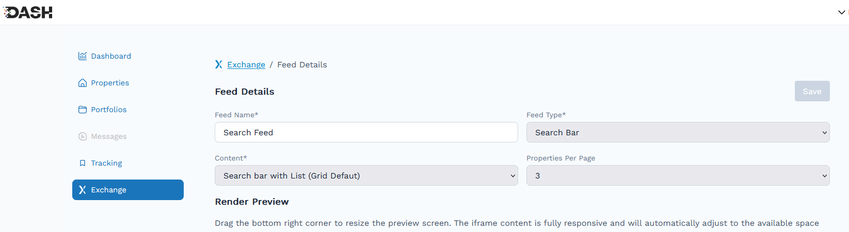849x232 pixels.
Task: Click the Dashboard chart icon
Action: click(x=83, y=56)
